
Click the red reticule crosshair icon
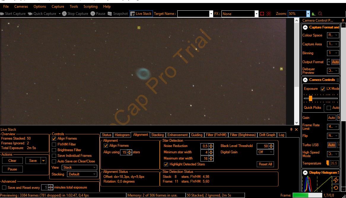tap(269, 14)
